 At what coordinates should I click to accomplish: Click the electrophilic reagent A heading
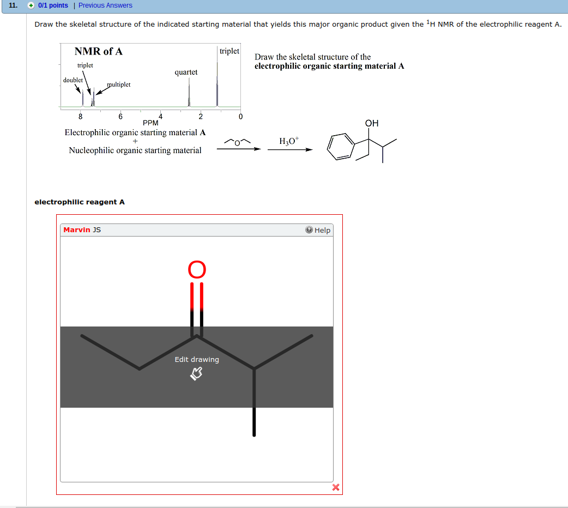(79, 202)
